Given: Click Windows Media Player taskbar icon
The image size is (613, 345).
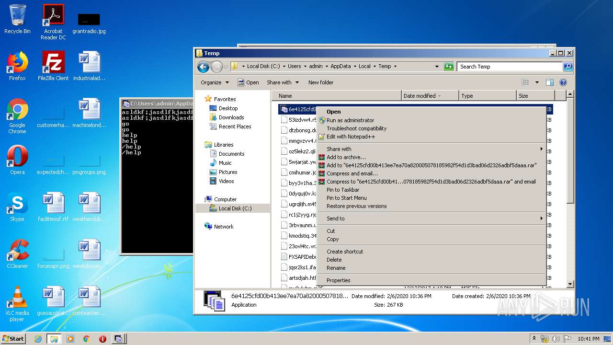Looking at the screenshot, I should click(70, 339).
